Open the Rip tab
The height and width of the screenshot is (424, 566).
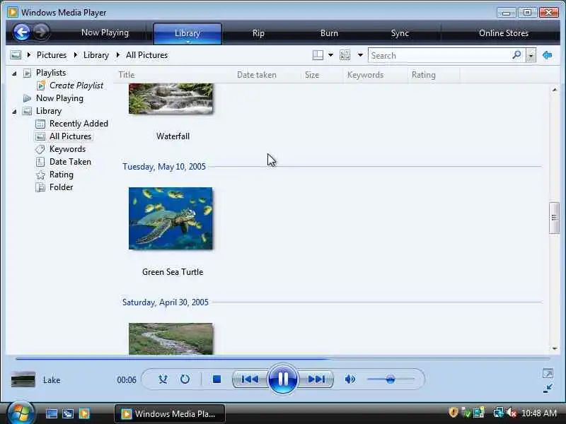(x=258, y=33)
